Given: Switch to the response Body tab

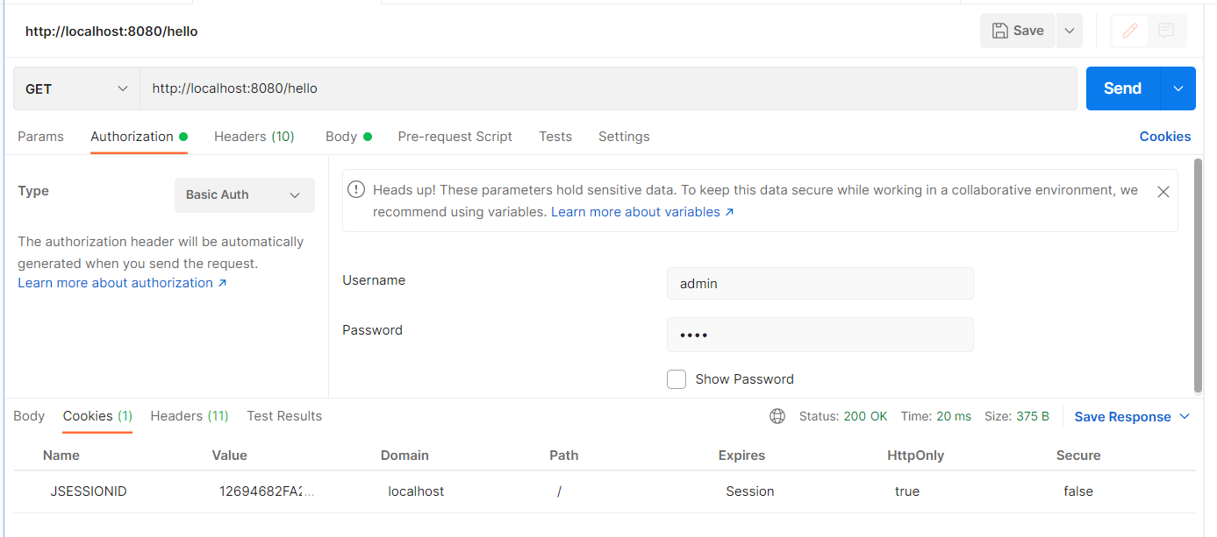Looking at the screenshot, I should [28, 416].
